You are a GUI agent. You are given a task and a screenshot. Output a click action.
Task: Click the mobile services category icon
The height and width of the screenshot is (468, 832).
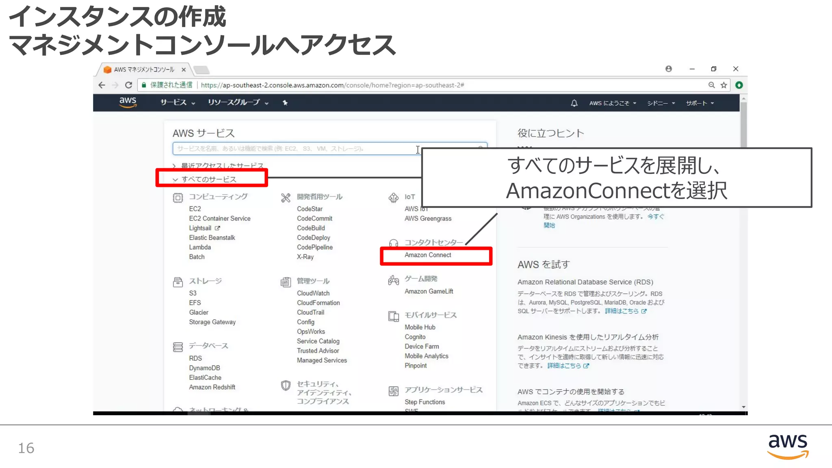pos(394,316)
